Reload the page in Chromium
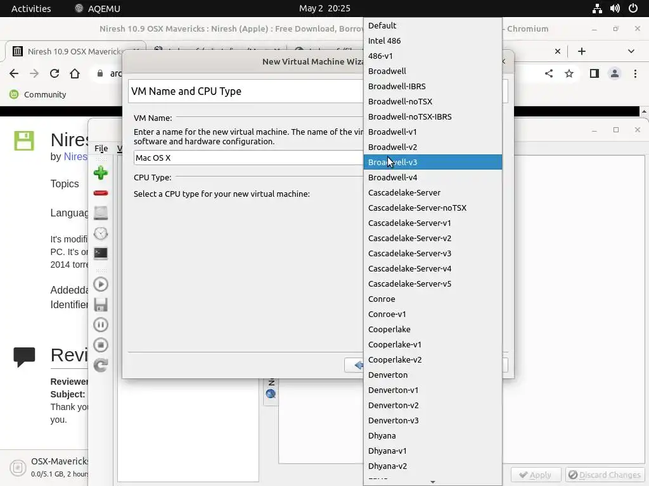Image resolution: width=649 pixels, height=486 pixels. tap(55, 73)
